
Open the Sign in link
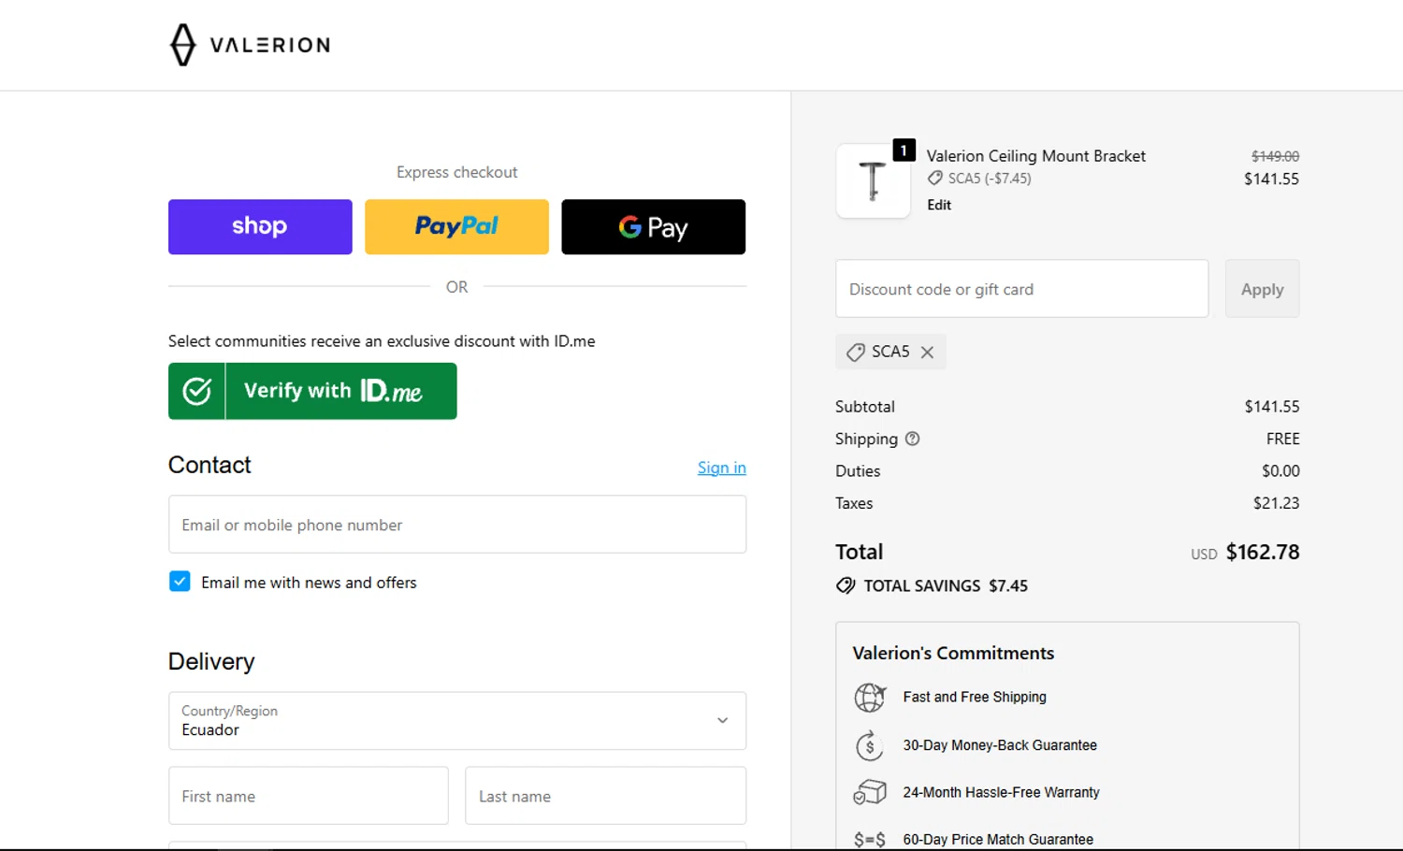pos(721,468)
